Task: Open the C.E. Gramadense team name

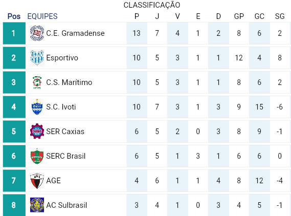Action: pos(75,33)
